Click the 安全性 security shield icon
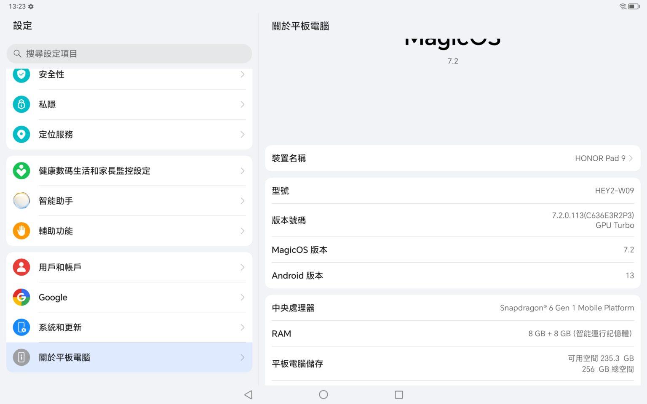The height and width of the screenshot is (404, 647). (x=21, y=74)
